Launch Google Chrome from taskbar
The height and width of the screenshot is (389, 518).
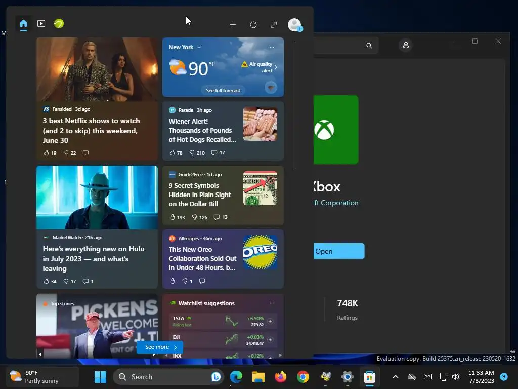[303, 377]
